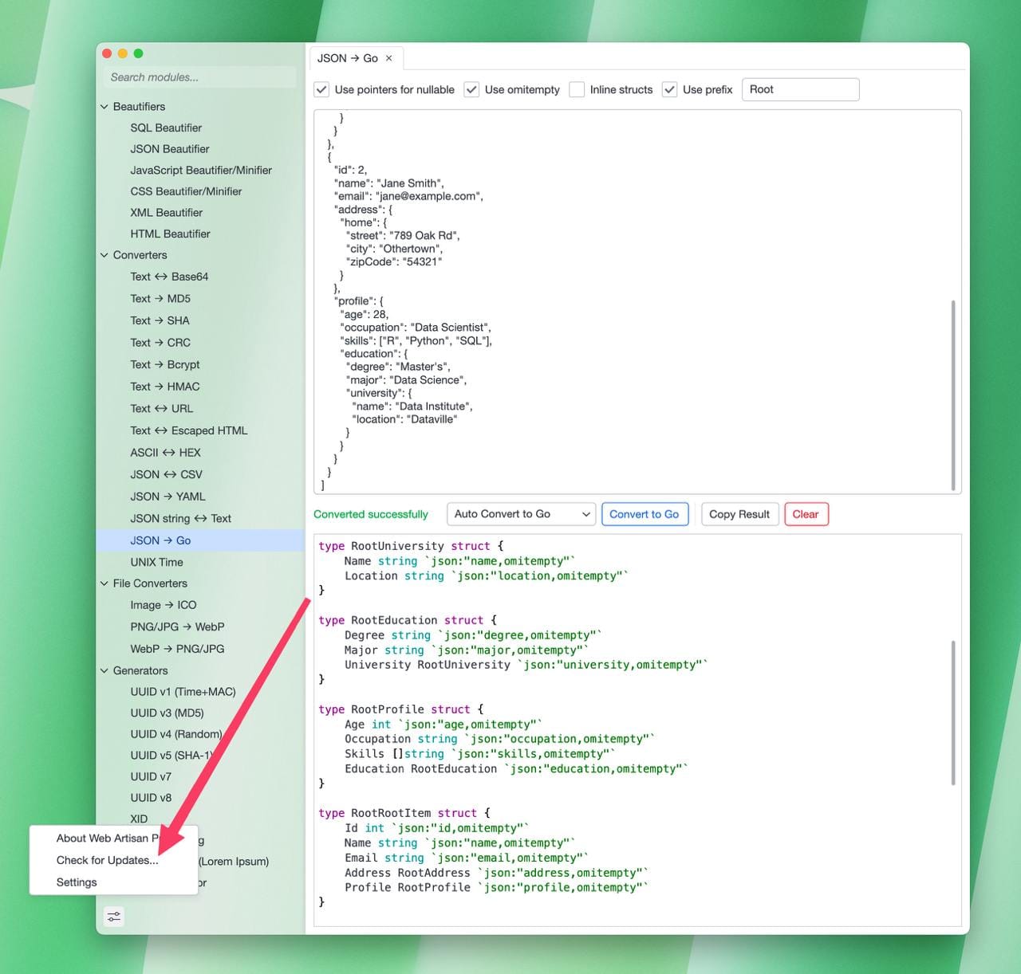This screenshot has height=974, width=1021.
Task: Collapse the Converters group chevron
Action: tap(104, 255)
